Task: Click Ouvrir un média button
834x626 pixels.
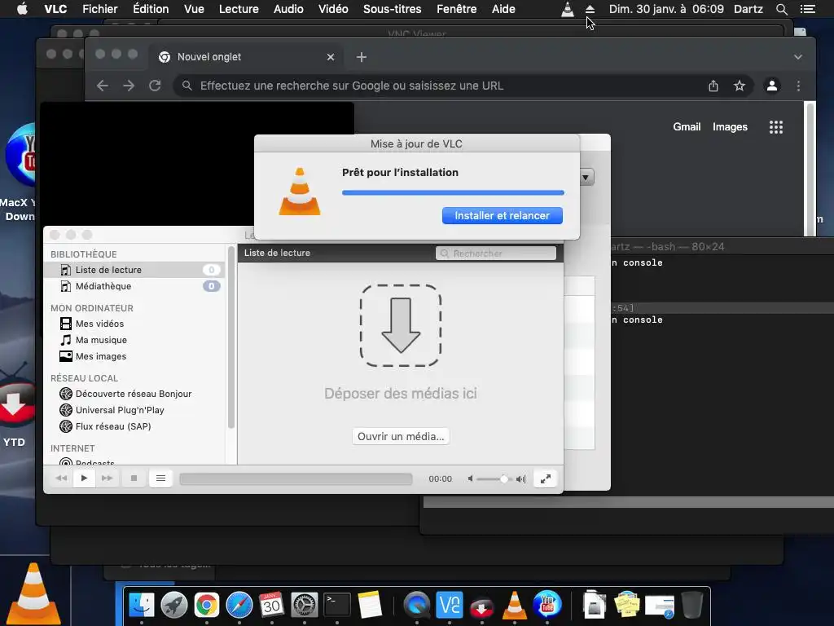Action: click(401, 437)
